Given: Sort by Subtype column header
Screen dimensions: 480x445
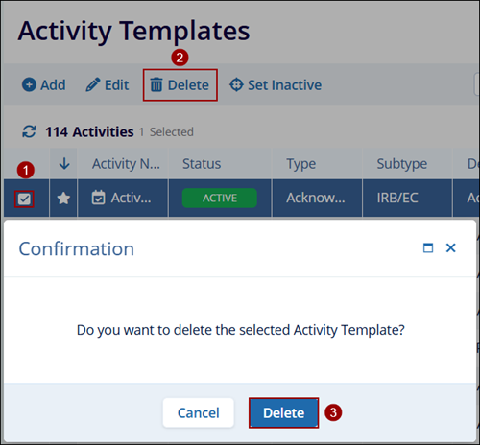Looking at the screenshot, I should (402, 164).
